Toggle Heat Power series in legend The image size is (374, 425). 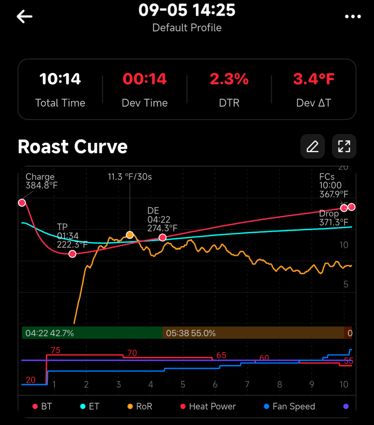pyautogui.click(x=208, y=406)
